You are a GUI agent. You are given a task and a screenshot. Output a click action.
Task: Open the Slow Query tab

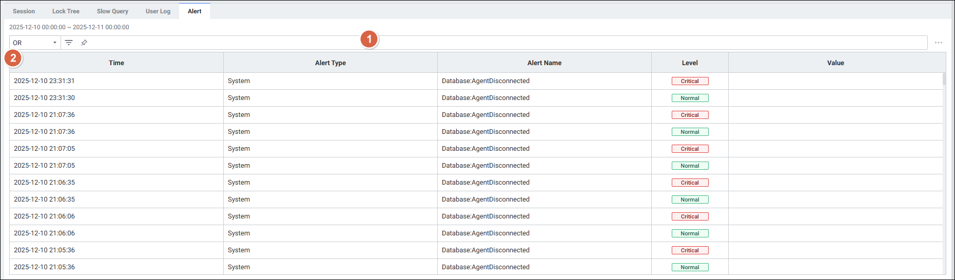tap(112, 11)
